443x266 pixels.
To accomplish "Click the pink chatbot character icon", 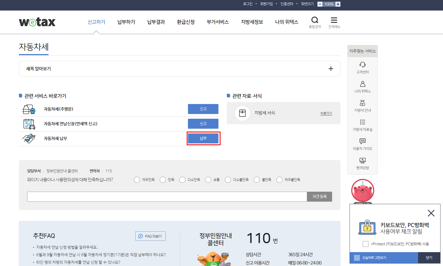I will coord(363,191).
